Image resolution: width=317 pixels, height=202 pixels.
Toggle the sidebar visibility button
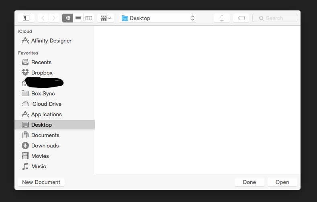pos(26,18)
